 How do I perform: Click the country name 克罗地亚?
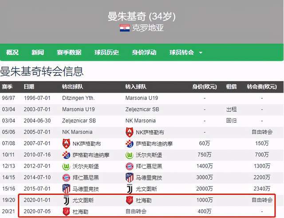(x=148, y=28)
